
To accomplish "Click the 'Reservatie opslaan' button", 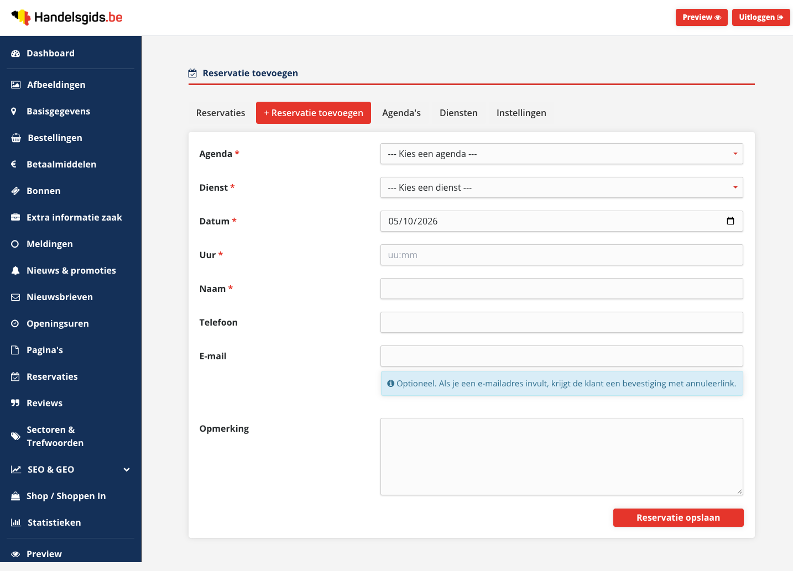I will [x=679, y=518].
